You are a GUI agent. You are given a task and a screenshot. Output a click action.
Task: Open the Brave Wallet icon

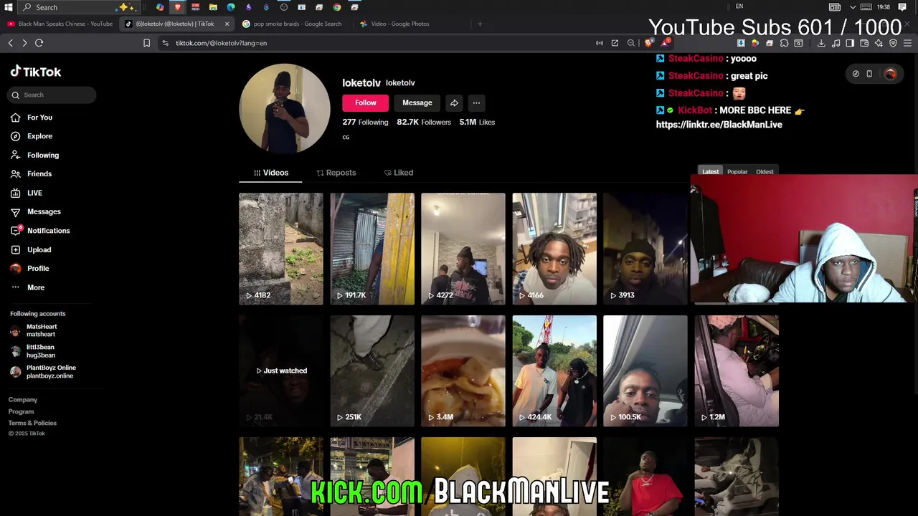tap(864, 43)
